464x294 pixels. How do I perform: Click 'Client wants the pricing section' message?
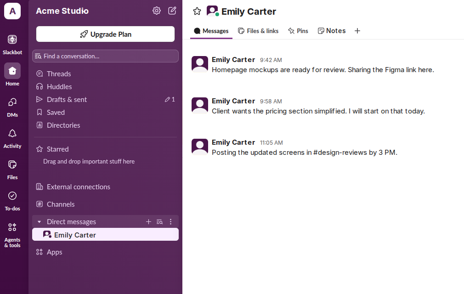[318, 111]
